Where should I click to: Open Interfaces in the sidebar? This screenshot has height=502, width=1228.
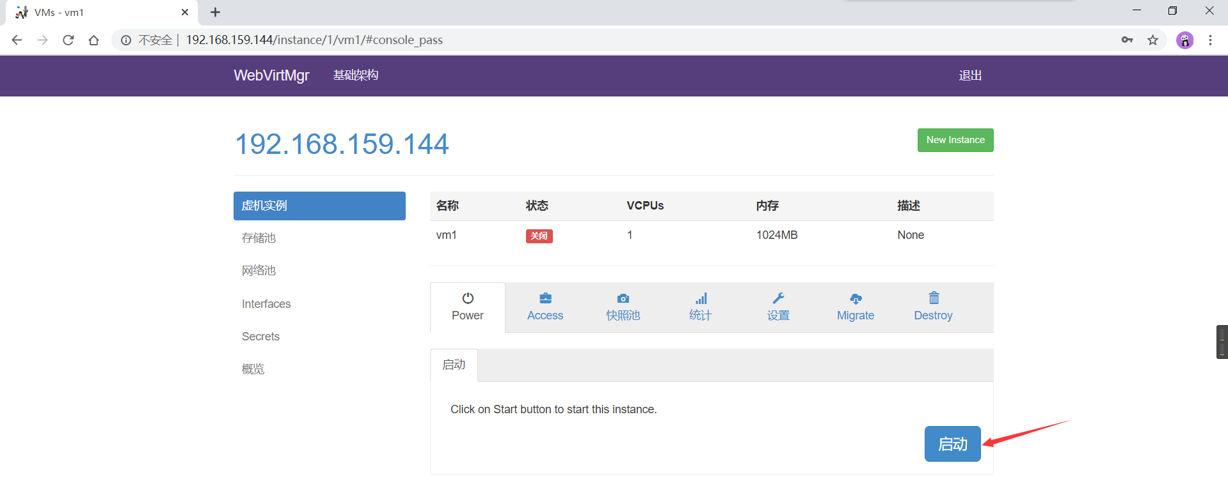266,304
